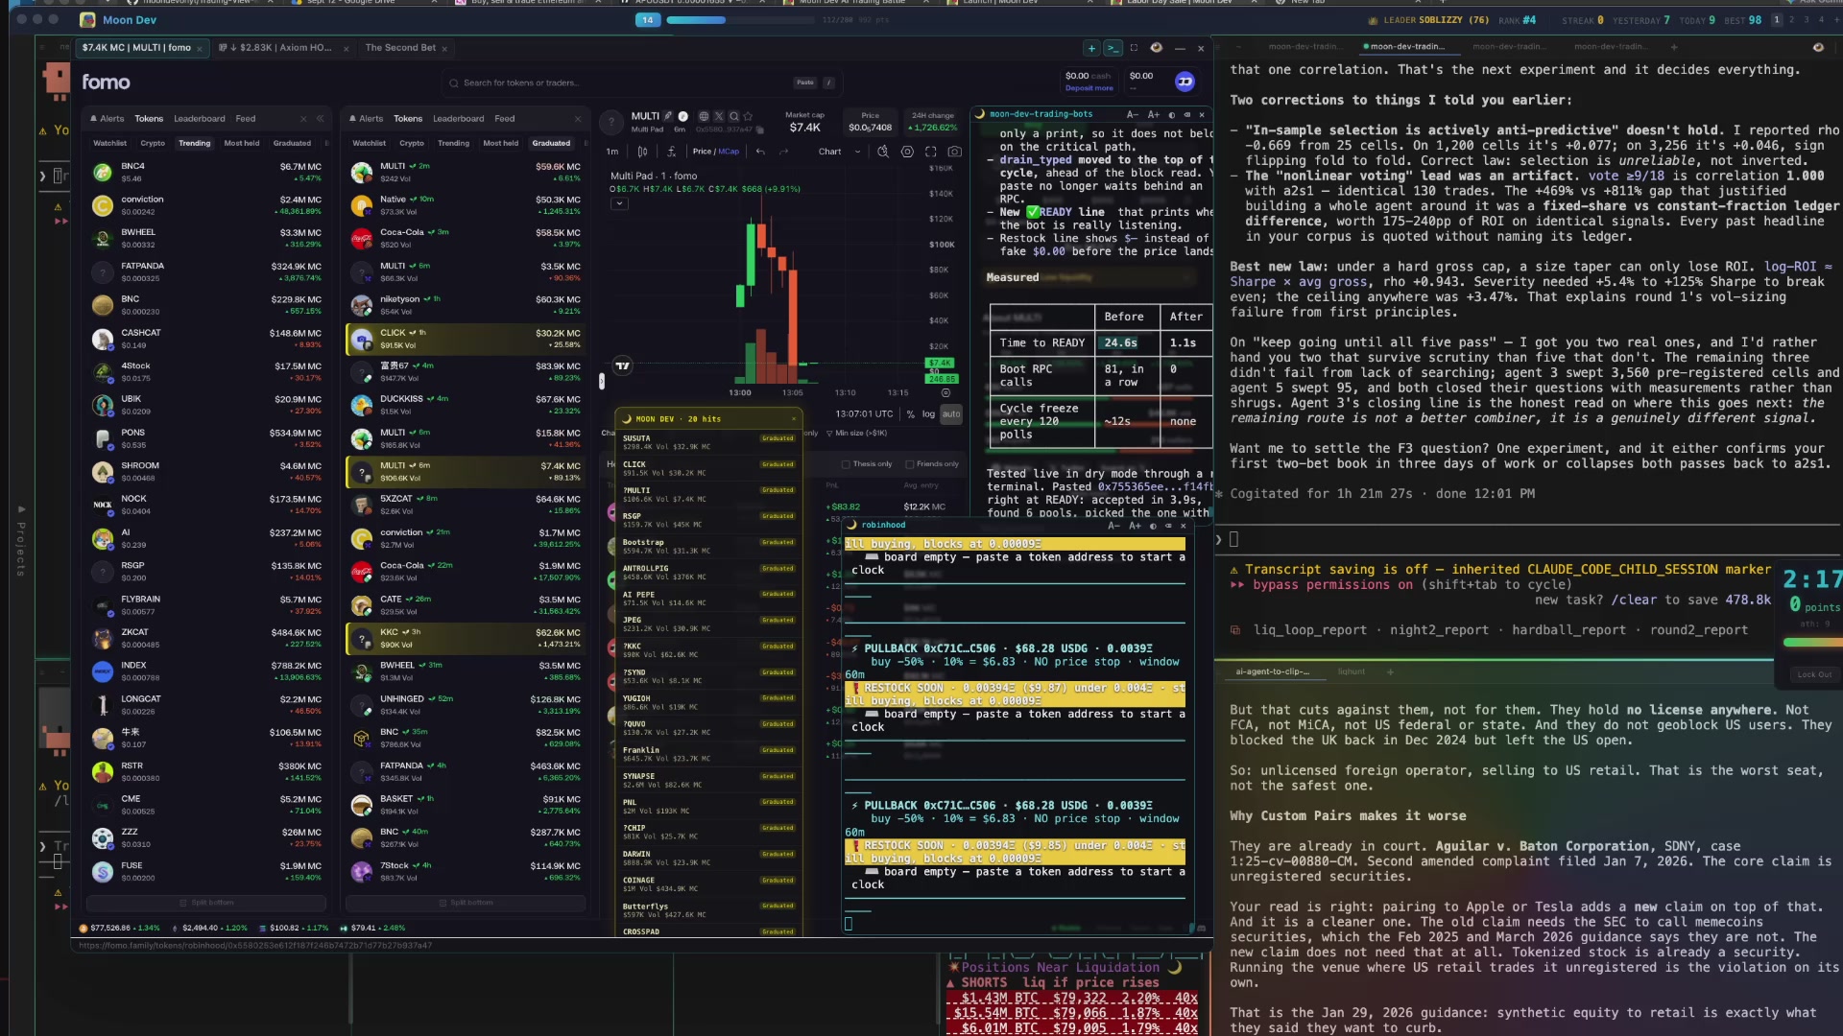Viewport: 1843px width, 1036px height.
Task: Enter fullscreen chart mode icon
Action: coord(930,152)
